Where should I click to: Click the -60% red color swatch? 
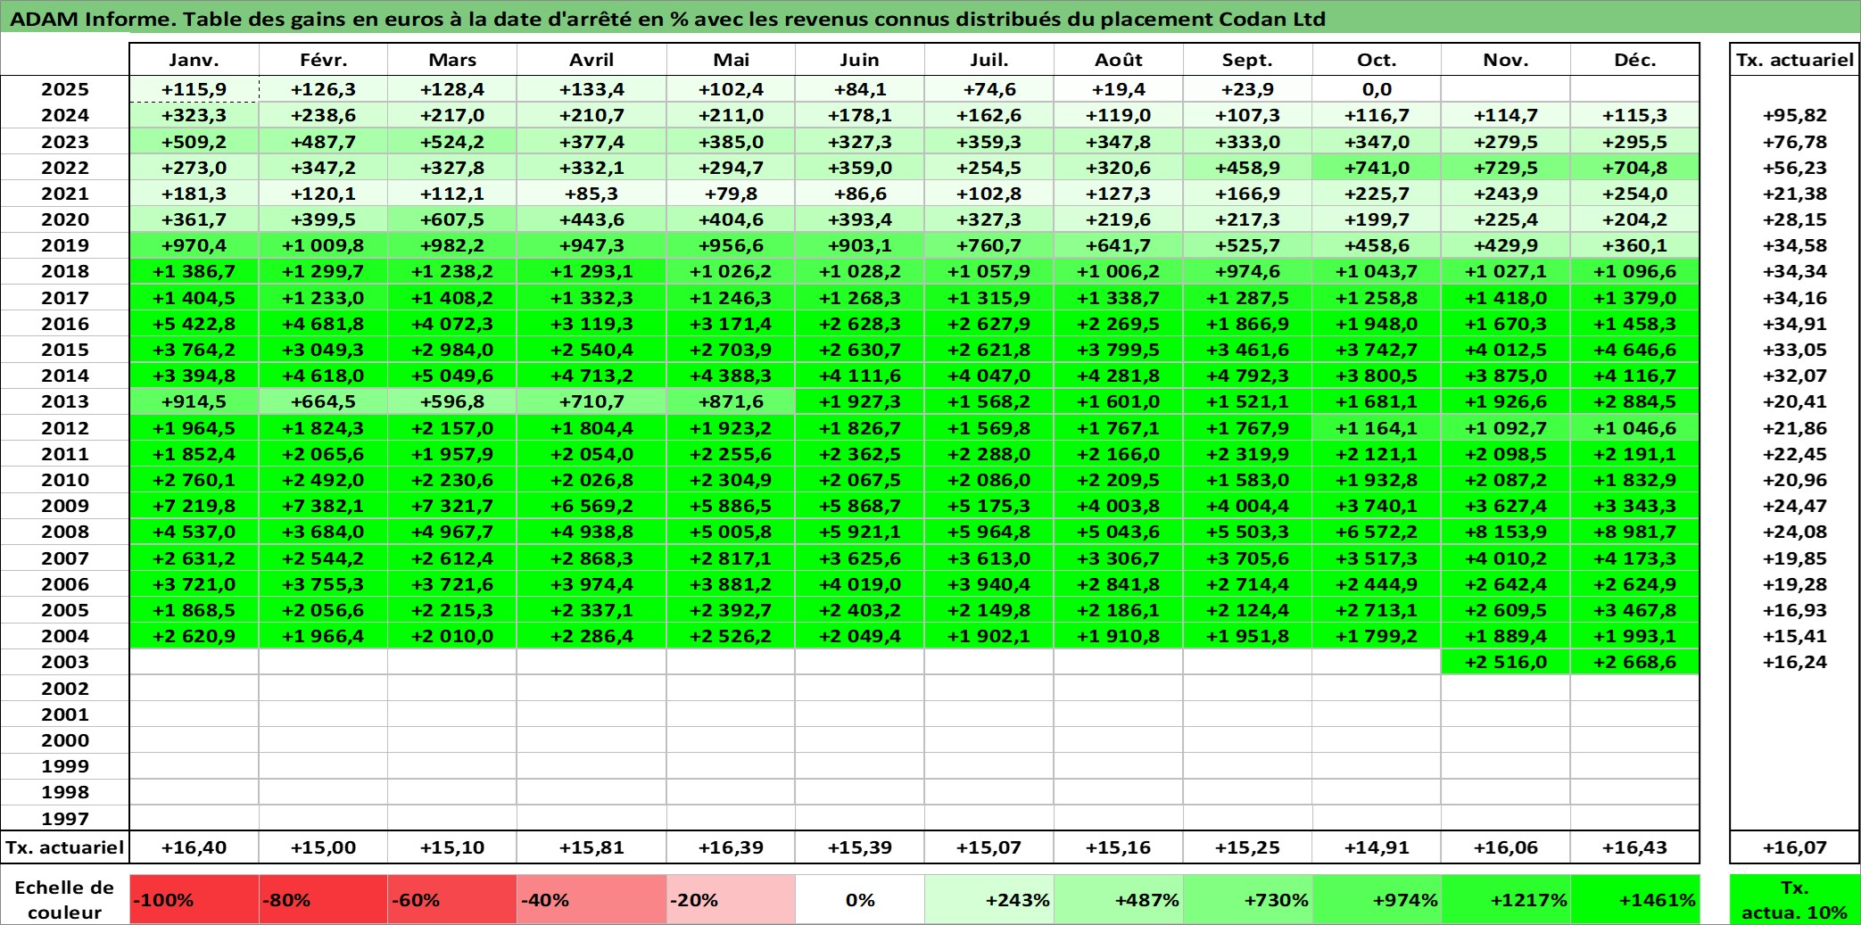tap(452, 899)
